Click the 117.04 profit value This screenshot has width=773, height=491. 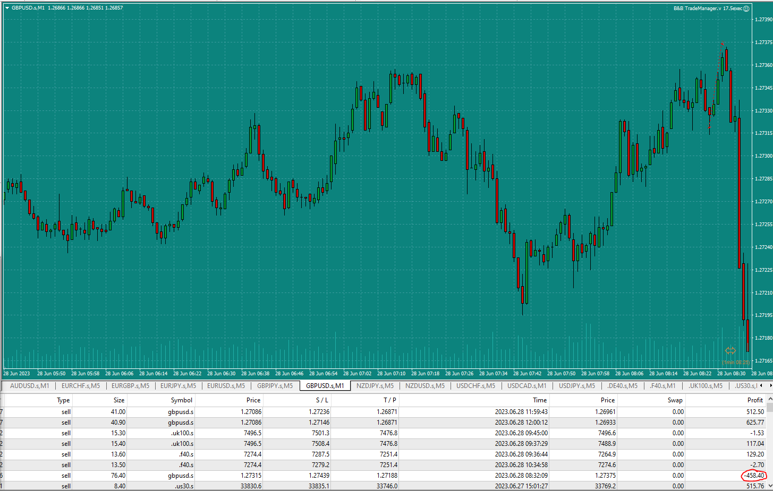pyautogui.click(x=755, y=444)
